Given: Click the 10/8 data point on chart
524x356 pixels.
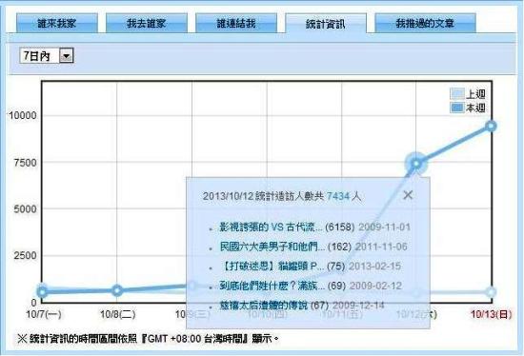Looking at the screenshot, I should [x=117, y=290].
